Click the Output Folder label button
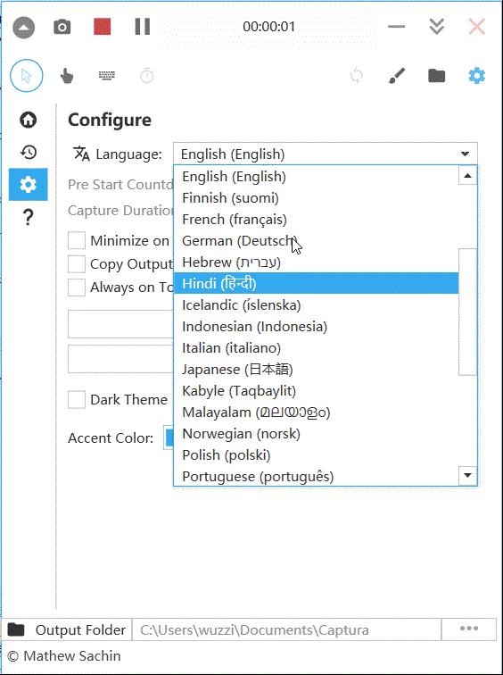 click(66, 629)
